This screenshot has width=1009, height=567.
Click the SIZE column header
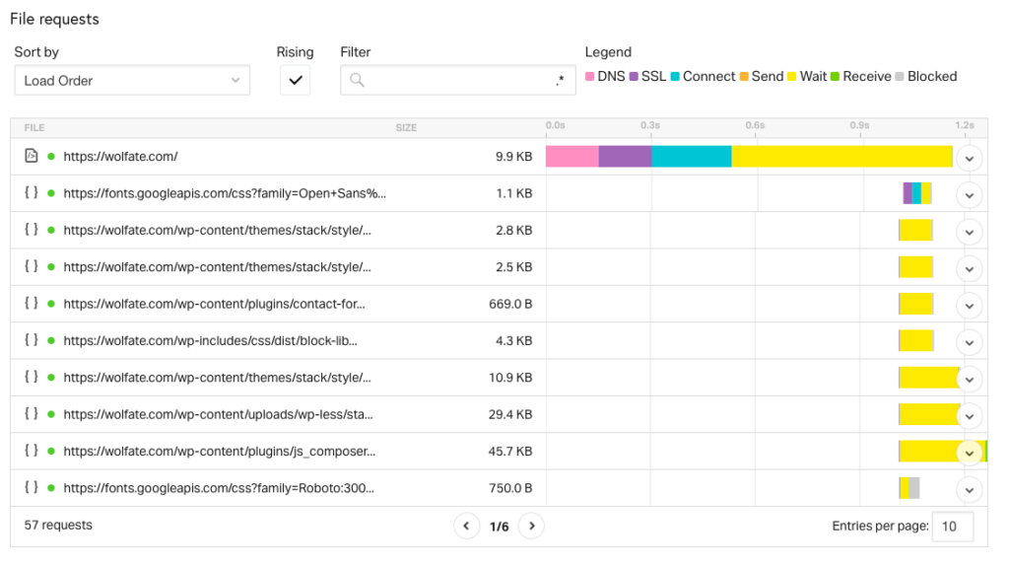click(x=406, y=127)
